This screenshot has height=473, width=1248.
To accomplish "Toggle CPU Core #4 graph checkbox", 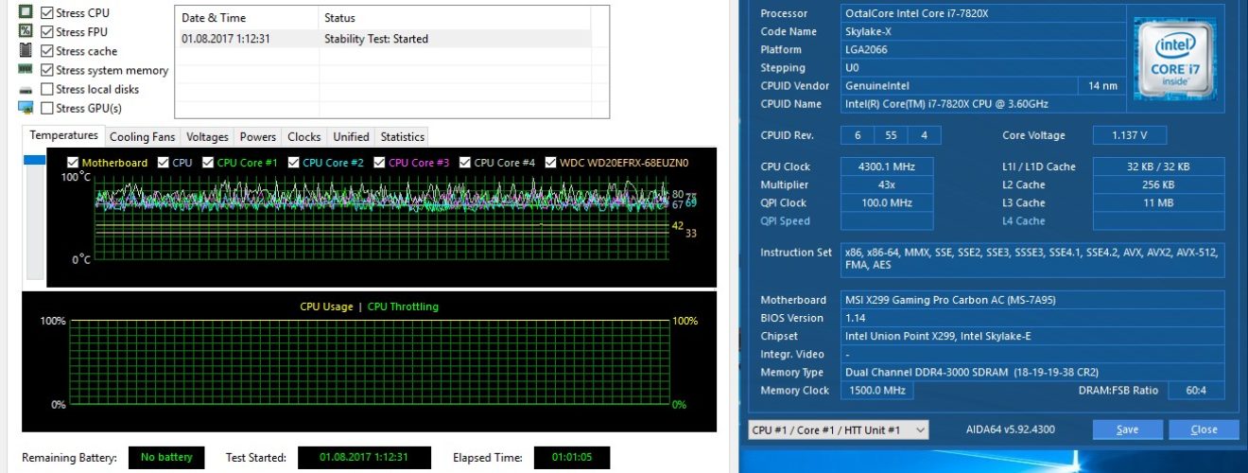I will click(x=465, y=163).
